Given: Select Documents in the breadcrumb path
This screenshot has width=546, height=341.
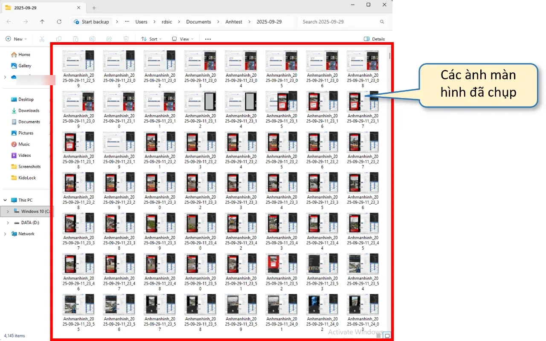Looking at the screenshot, I should coord(198,22).
